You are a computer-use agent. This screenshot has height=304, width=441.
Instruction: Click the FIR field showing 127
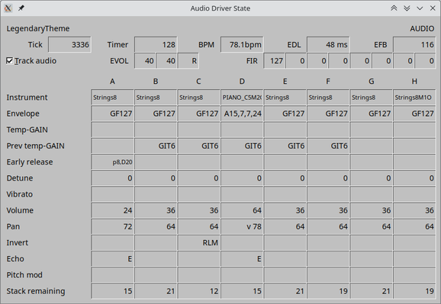[274, 61]
